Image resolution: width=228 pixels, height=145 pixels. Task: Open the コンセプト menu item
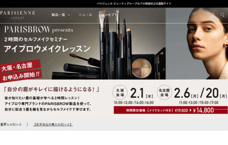pos(109,15)
